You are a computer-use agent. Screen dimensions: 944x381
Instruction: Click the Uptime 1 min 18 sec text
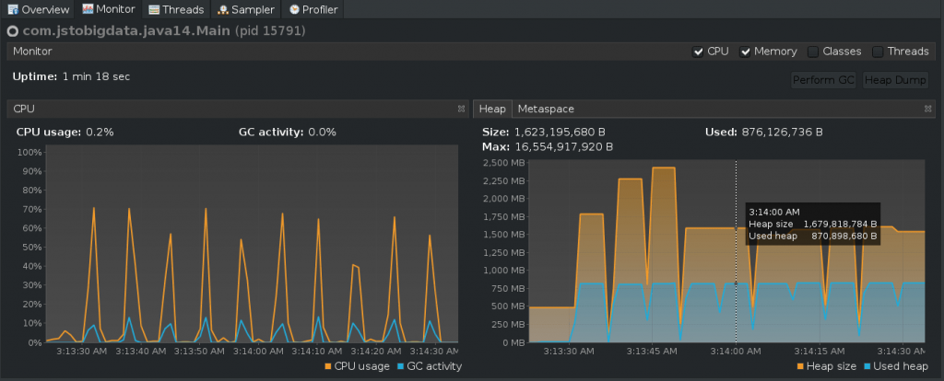72,76
